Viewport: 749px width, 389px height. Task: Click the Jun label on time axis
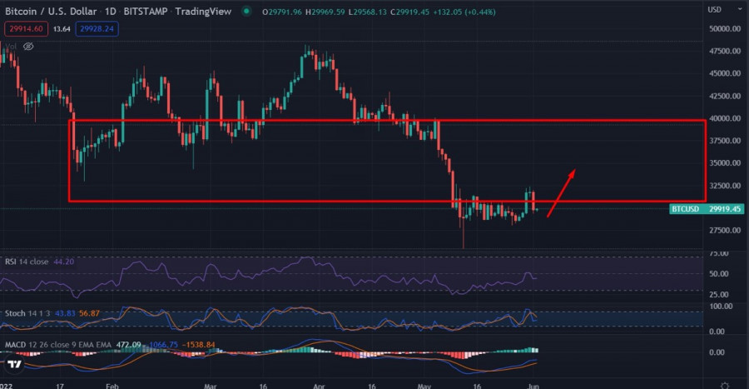(x=533, y=386)
